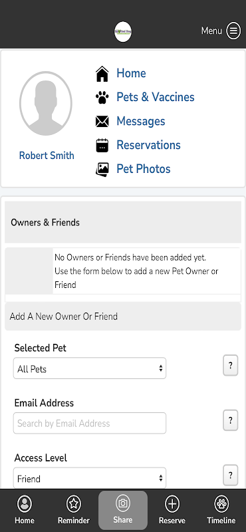The image size is (246, 532).
Task: Tap the Share camera icon
Action: pyautogui.click(x=123, y=503)
